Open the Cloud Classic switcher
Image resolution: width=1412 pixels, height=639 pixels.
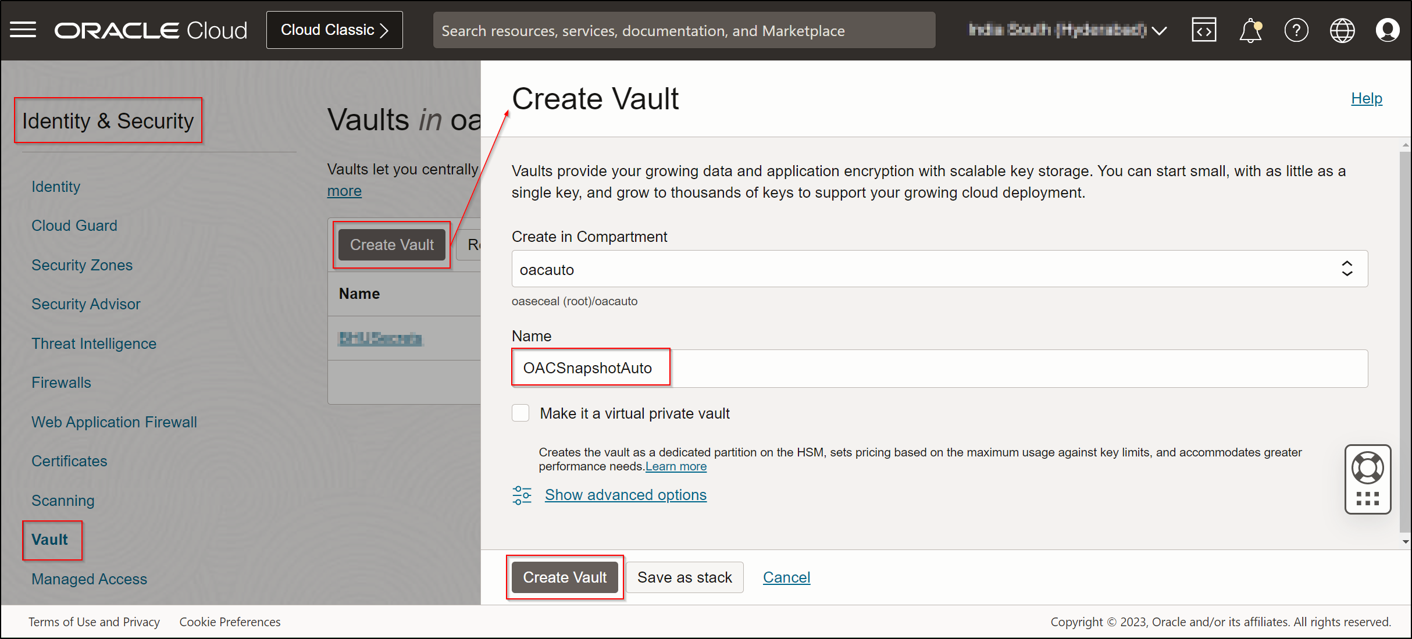click(x=334, y=30)
